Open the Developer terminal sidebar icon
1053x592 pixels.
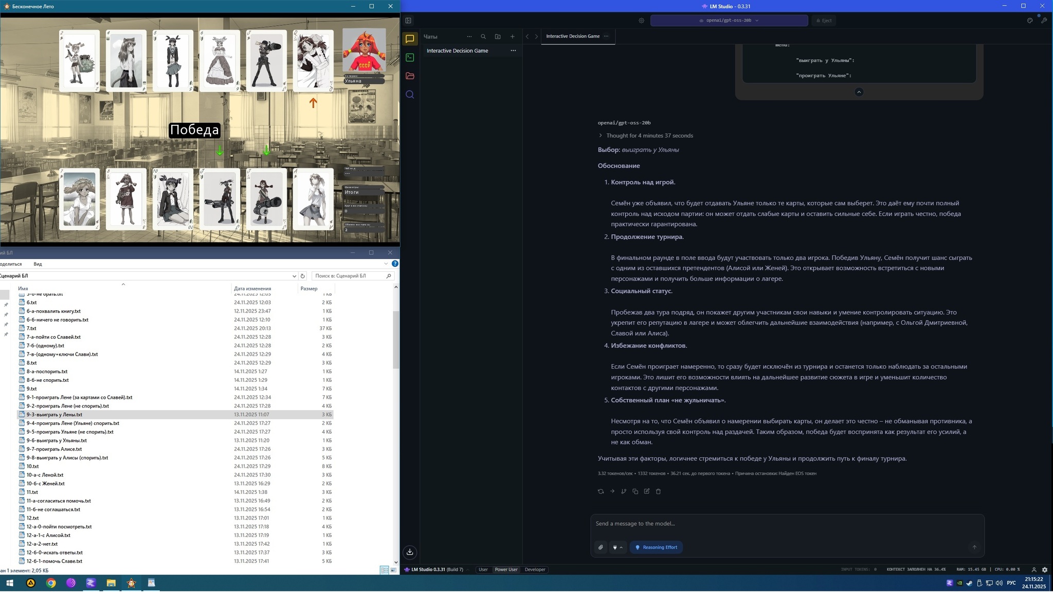[410, 58]
